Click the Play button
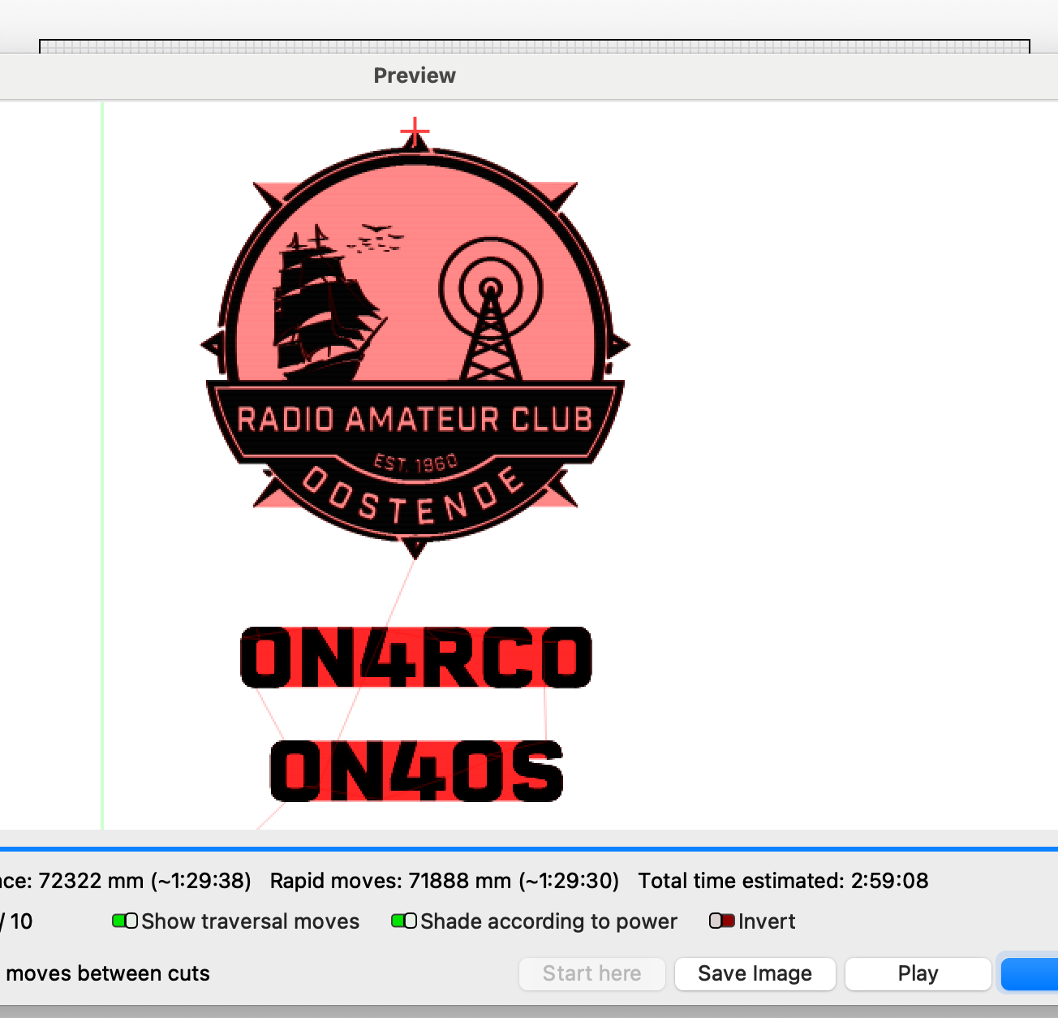 (918, 973)
